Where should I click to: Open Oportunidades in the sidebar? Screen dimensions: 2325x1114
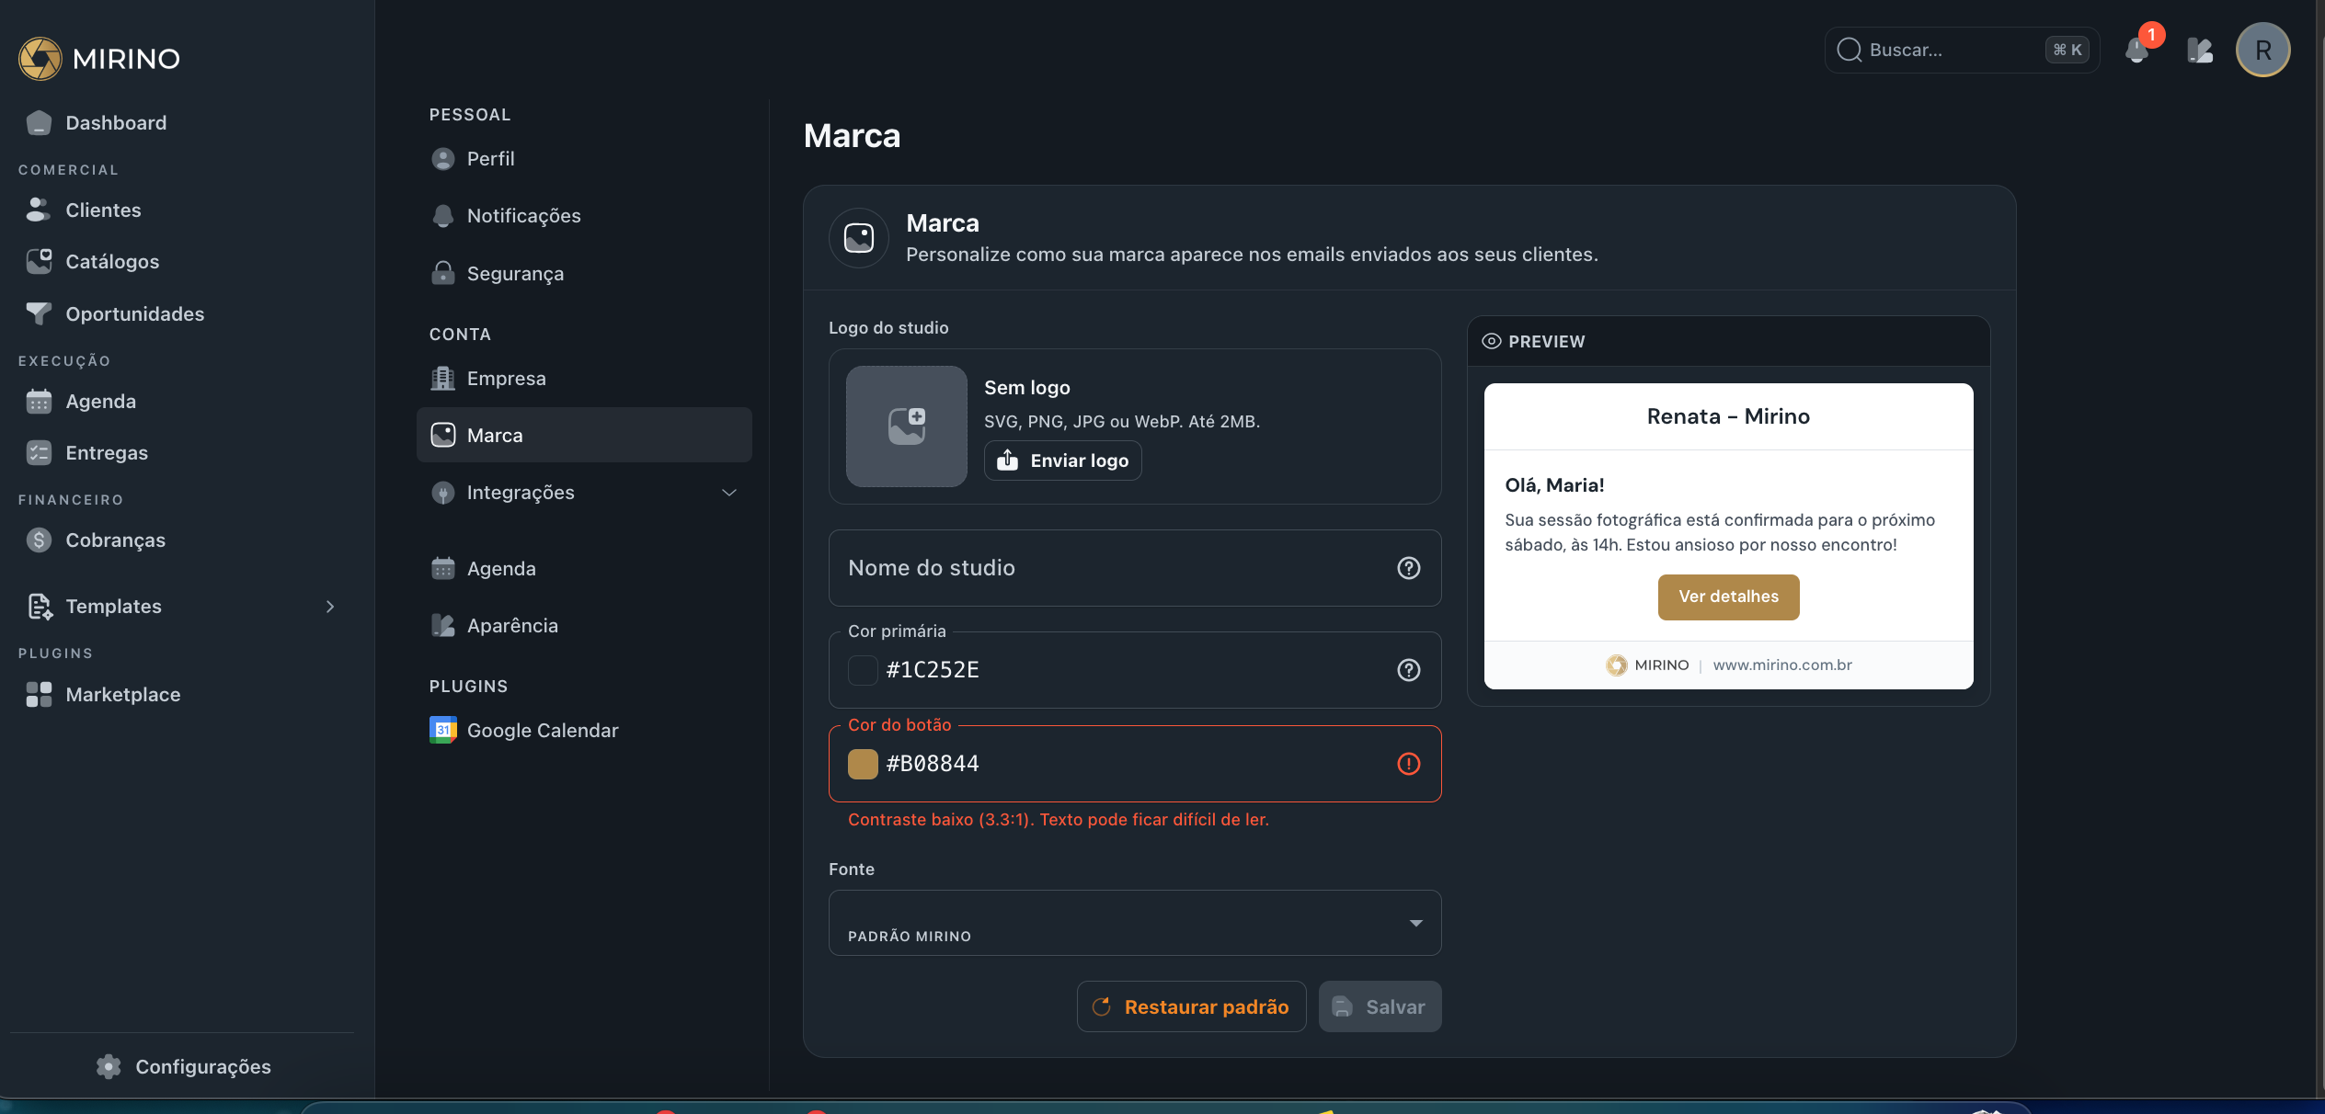click(x=134, y=314)
